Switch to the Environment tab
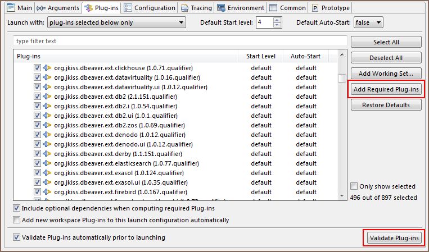Viewport: 429px width, 252px height. coord(241,8)
